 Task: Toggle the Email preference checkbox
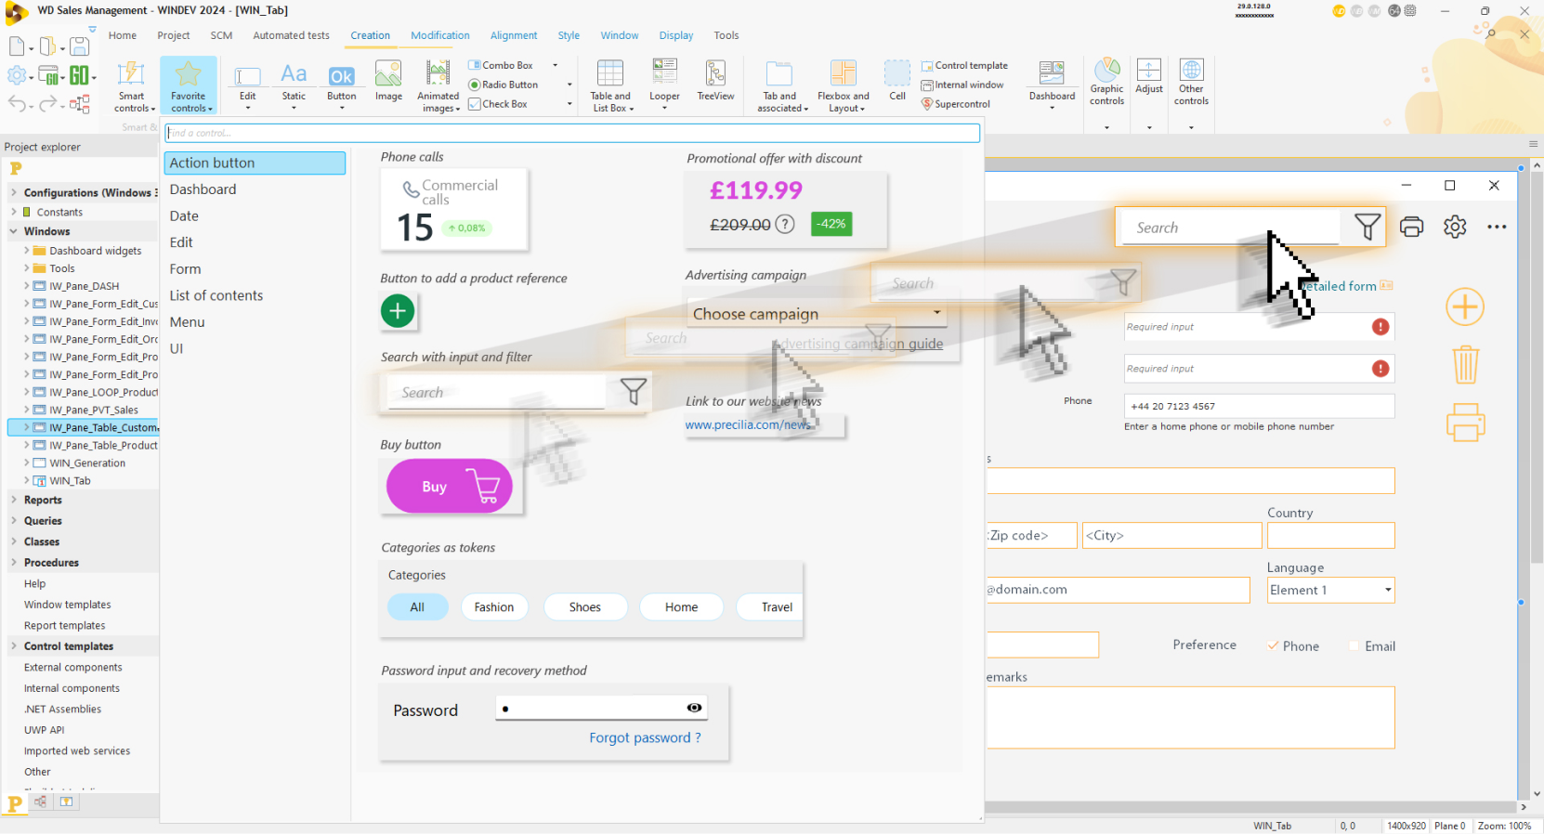coord(1354,646)
